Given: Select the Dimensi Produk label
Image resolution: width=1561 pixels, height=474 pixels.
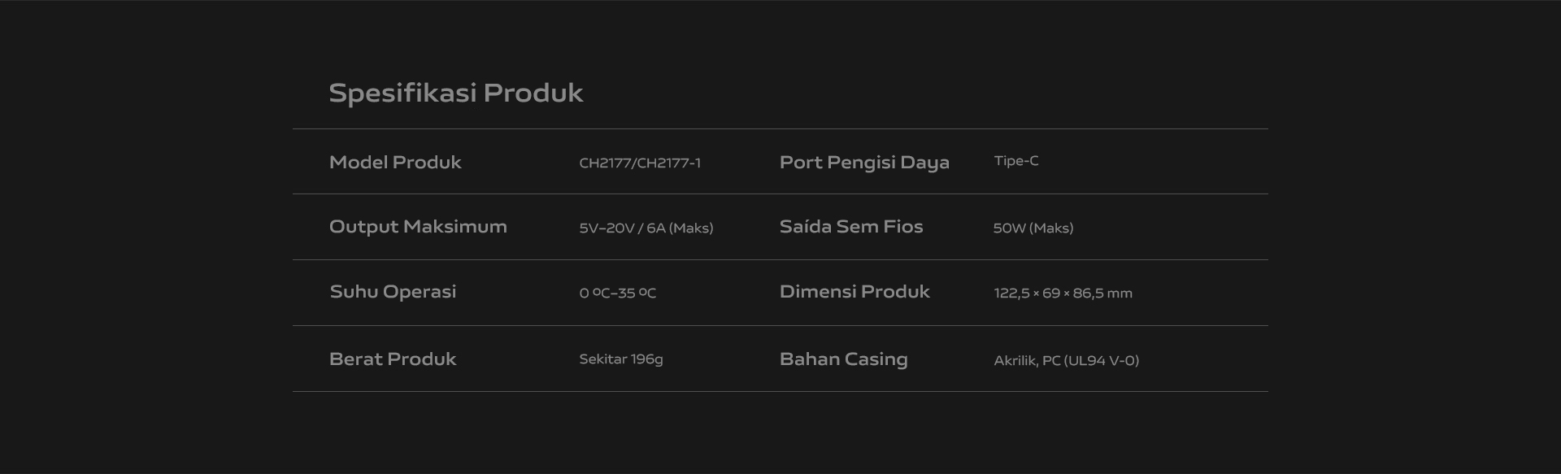Looking at the screenshot, I should click(854, 292).
